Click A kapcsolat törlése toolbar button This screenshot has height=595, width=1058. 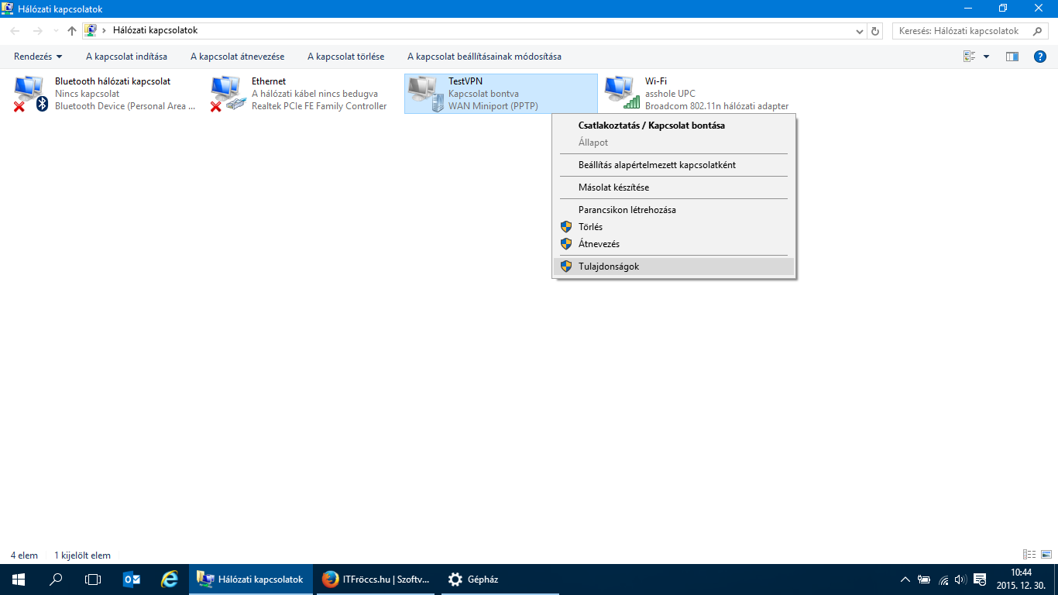345,57
